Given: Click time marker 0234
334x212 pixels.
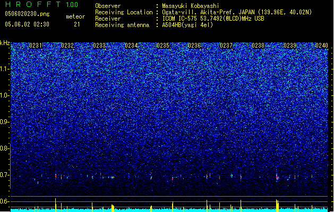Looking at the screenshot, I should pos(131,46).
